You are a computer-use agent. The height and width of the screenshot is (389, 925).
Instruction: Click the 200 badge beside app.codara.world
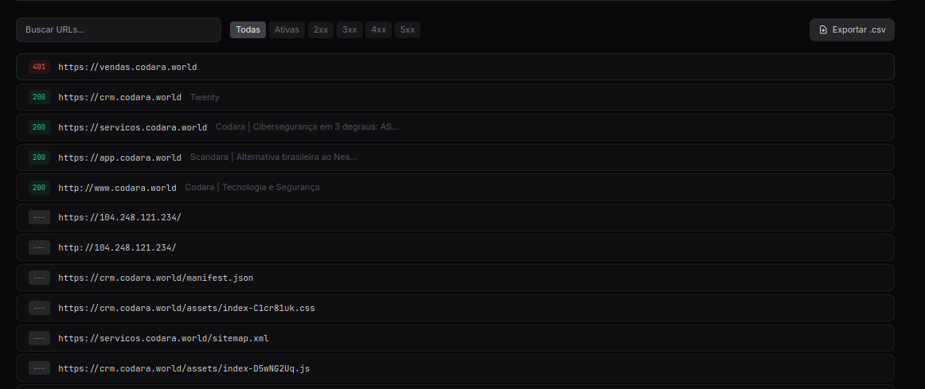(x=39, y=158)
